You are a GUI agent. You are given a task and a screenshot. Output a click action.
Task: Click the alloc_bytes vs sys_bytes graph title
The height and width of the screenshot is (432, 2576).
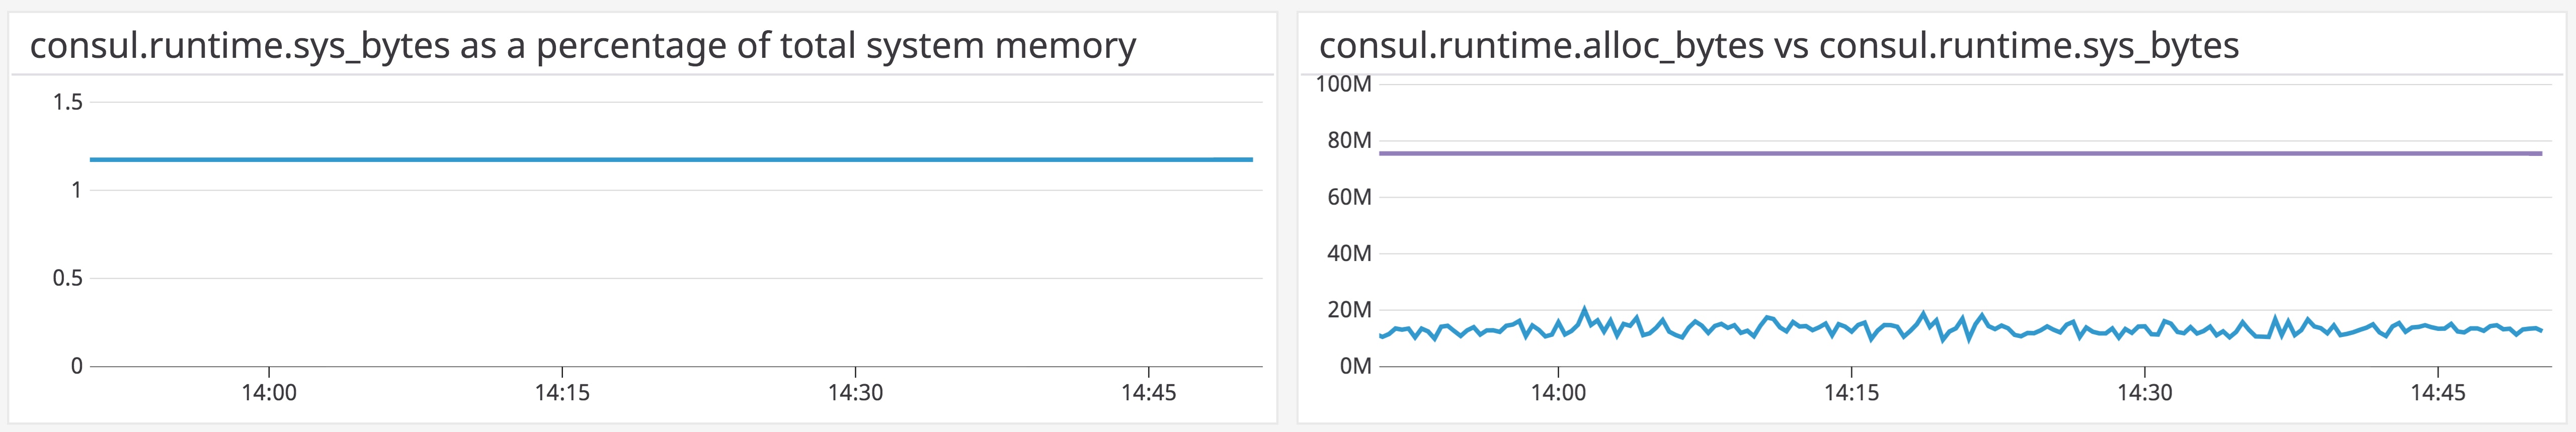pyautogui.click(x=1778, y=46)
